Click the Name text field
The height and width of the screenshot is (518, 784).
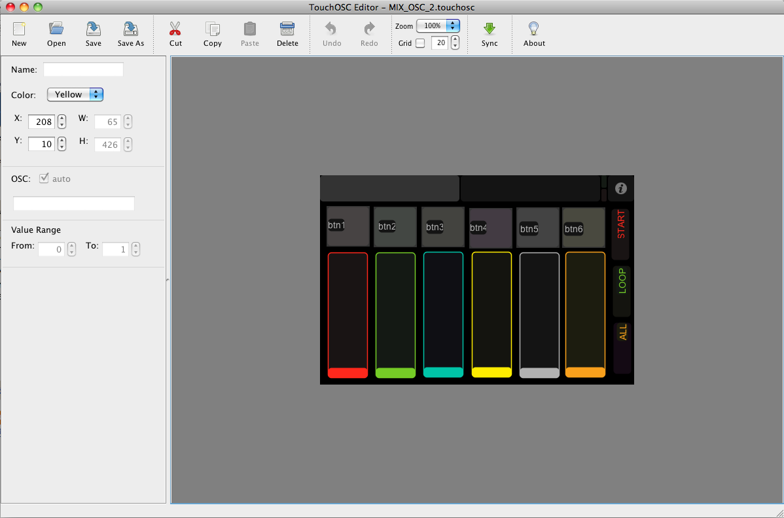pos(83,69)
